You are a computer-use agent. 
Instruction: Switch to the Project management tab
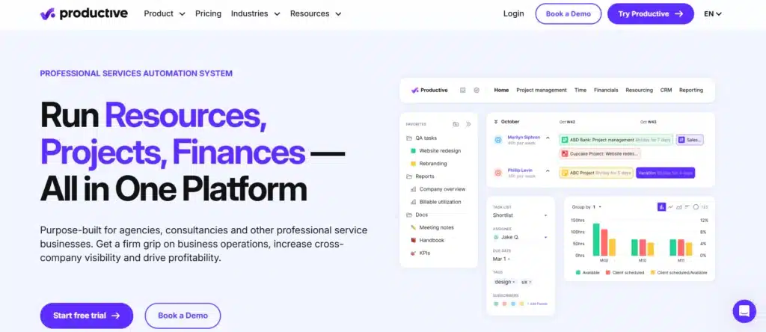(542, 90)
